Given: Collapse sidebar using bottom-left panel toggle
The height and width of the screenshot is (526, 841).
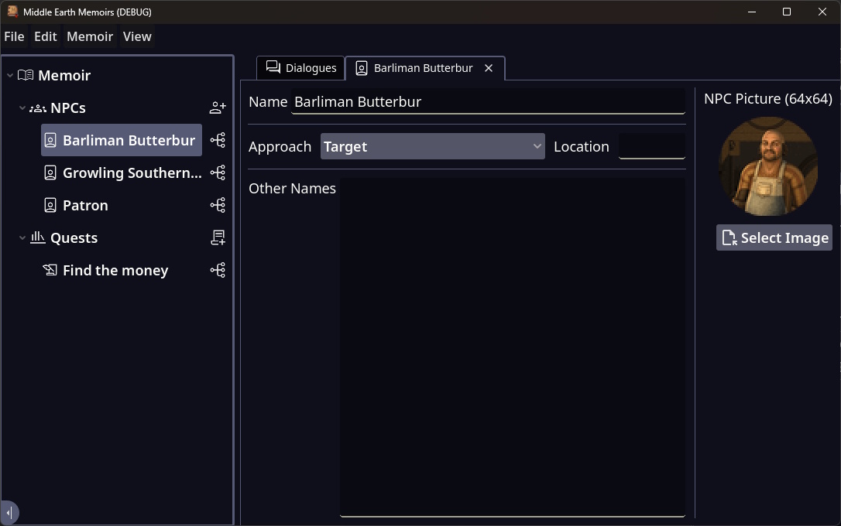Looking at the screenshot, I should [9, 512].
